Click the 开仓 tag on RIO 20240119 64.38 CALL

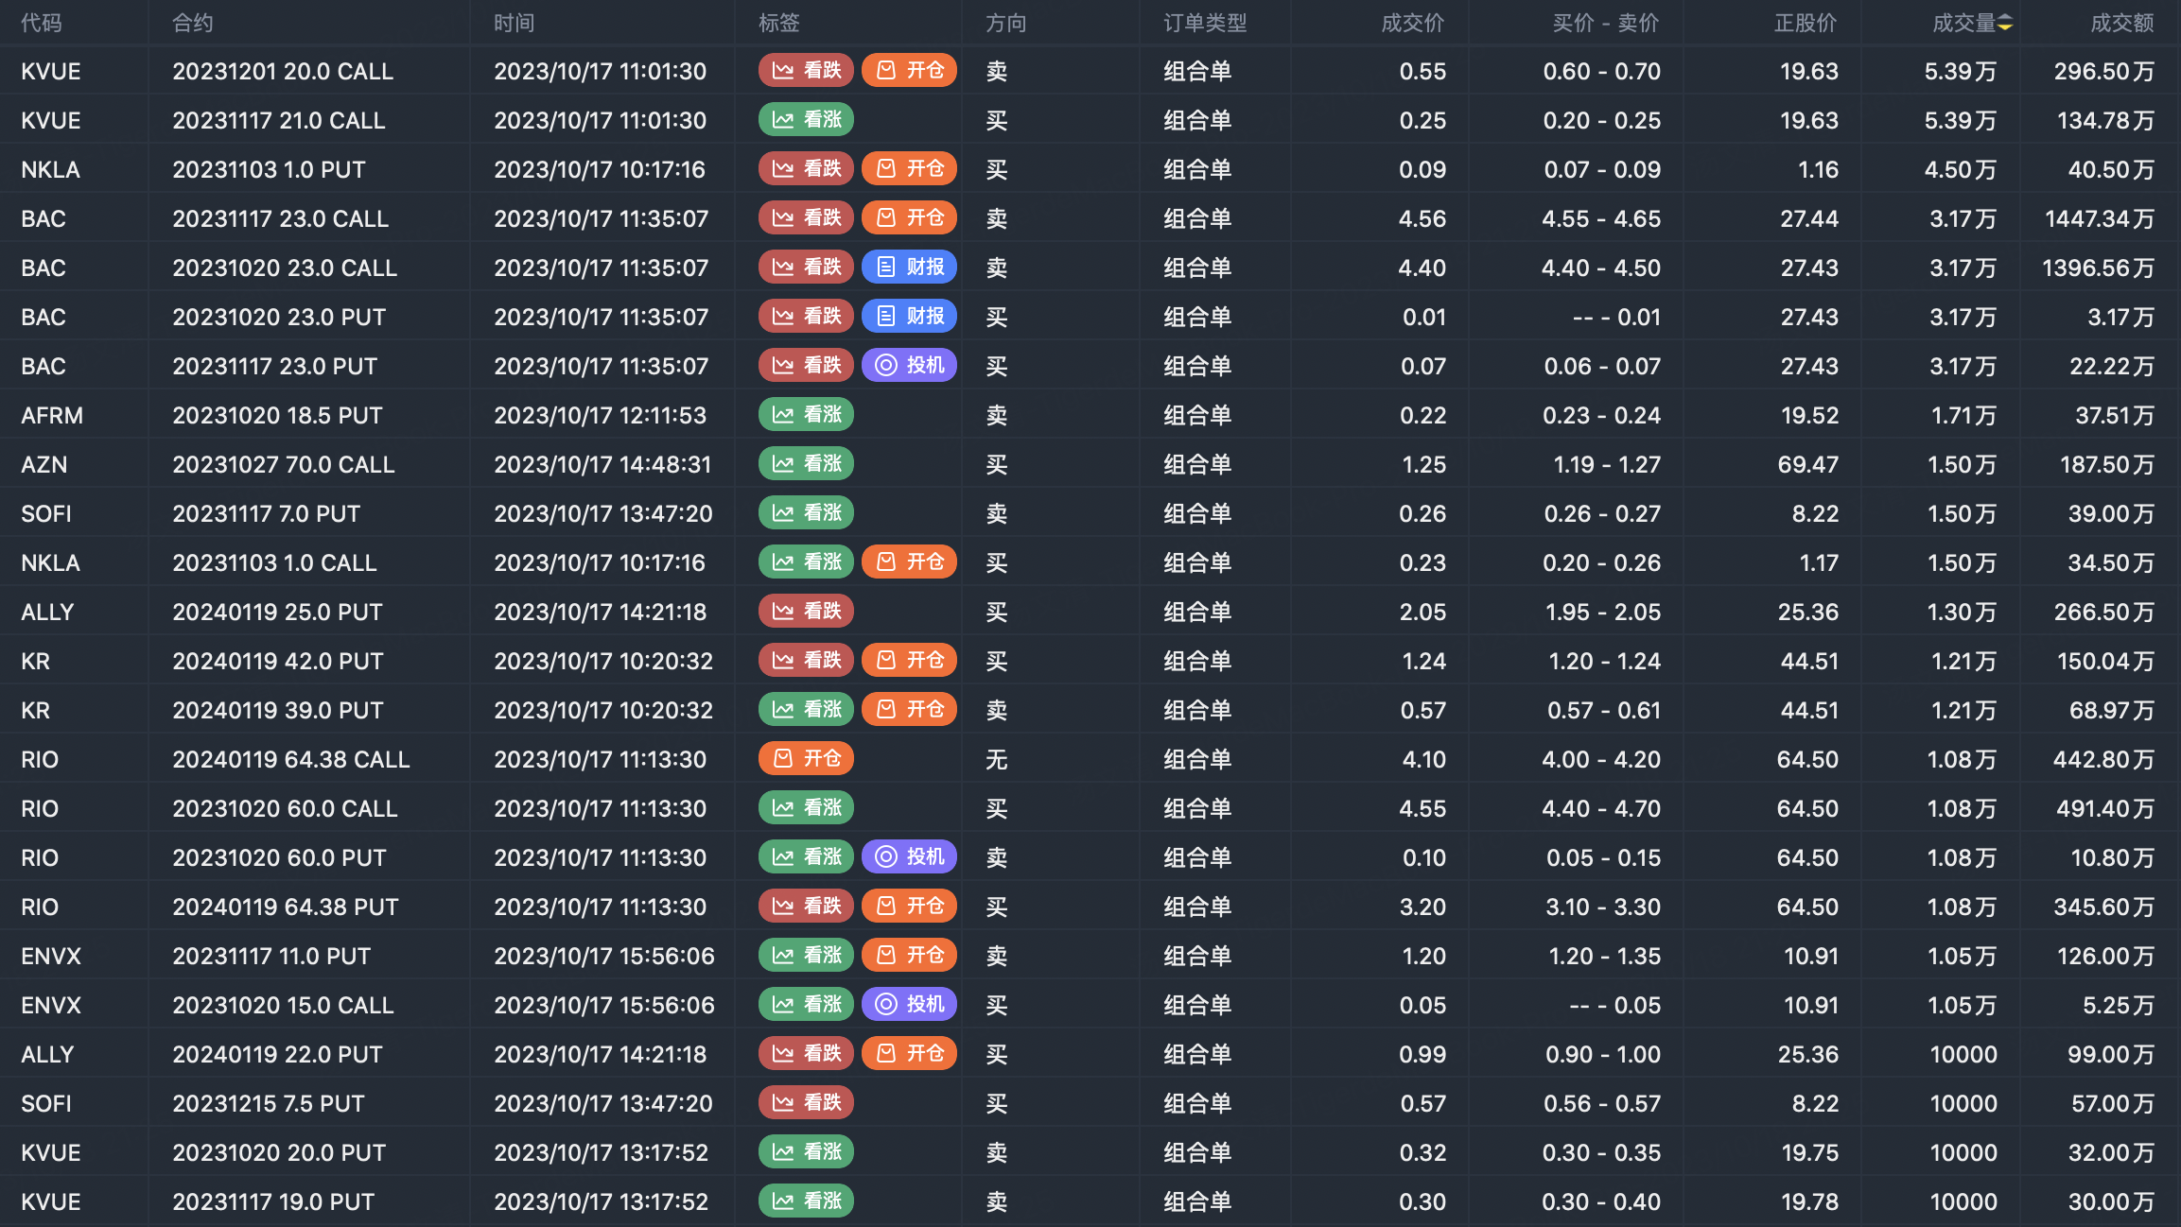(x=806, y=759)
